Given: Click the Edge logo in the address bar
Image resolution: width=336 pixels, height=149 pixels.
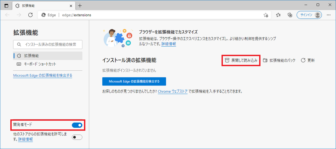Looking at the screenshot, I should pyautogui.click(x=44, y=15).
